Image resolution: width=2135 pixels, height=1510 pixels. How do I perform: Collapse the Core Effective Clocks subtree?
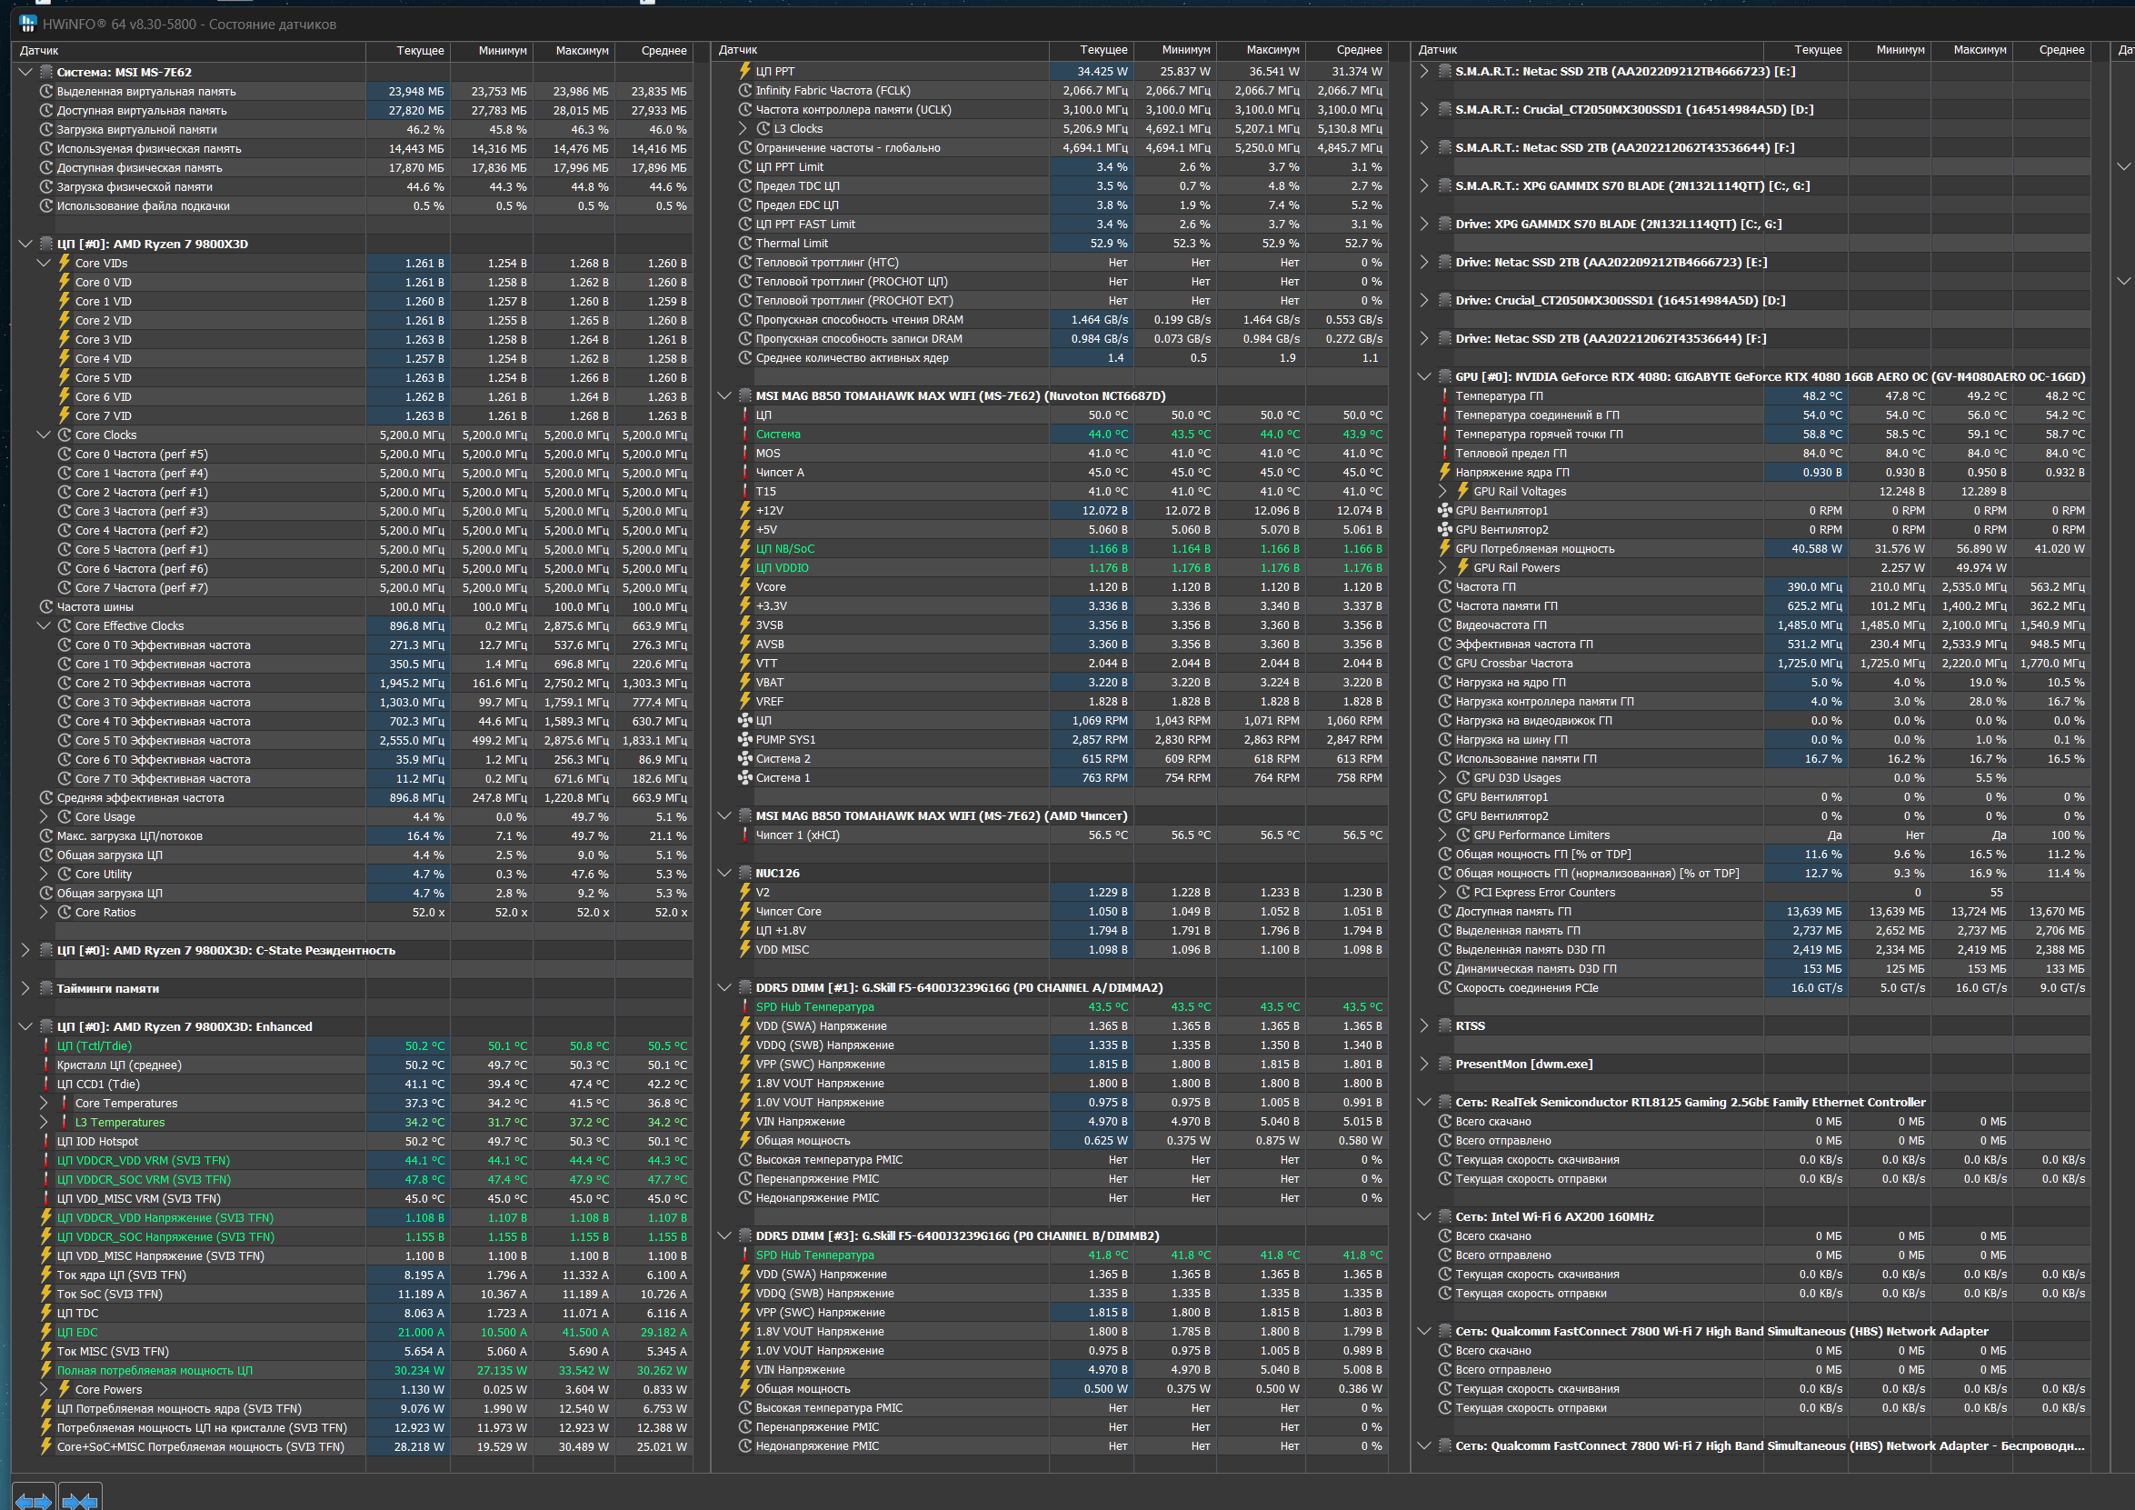coord(44,625)
